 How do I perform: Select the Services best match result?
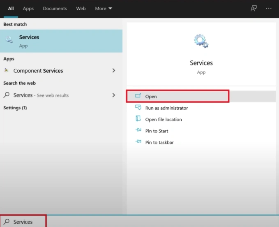(x=61, y=41)
